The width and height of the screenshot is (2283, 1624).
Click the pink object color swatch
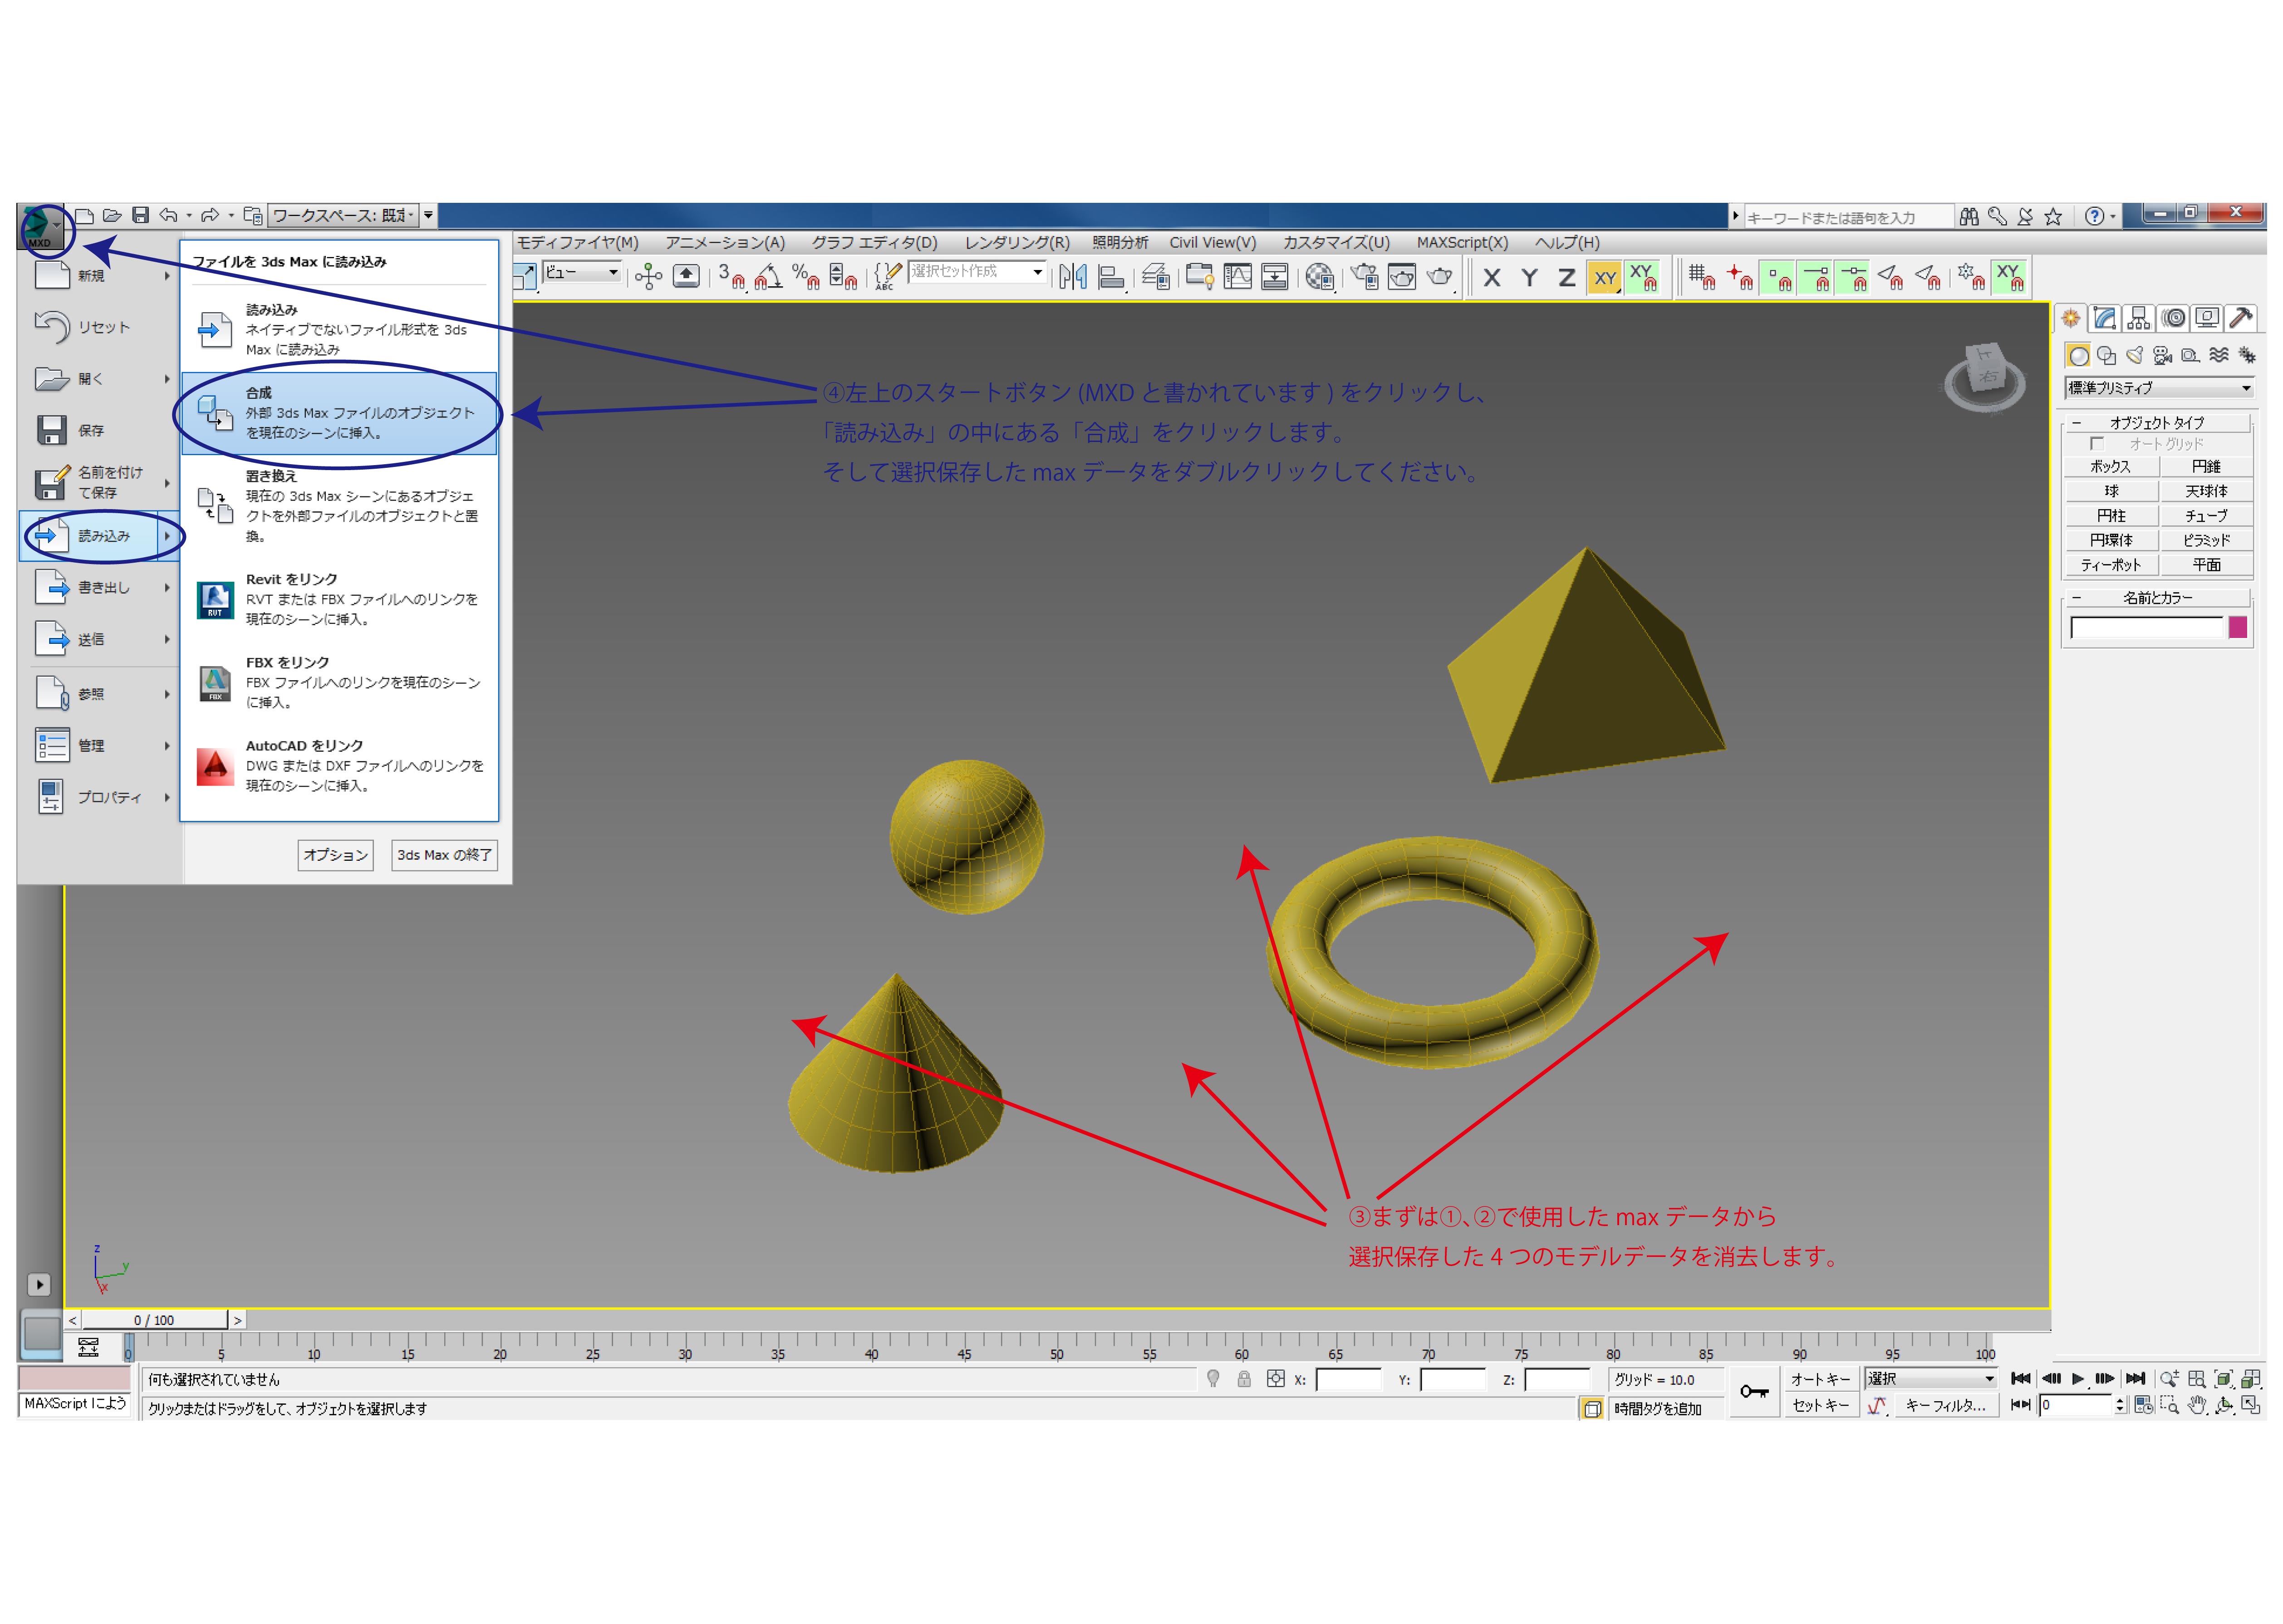[x=2237, y=628]
